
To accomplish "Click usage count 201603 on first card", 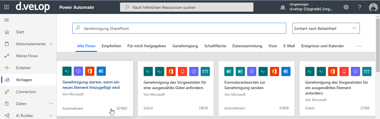I will [122, 108].
